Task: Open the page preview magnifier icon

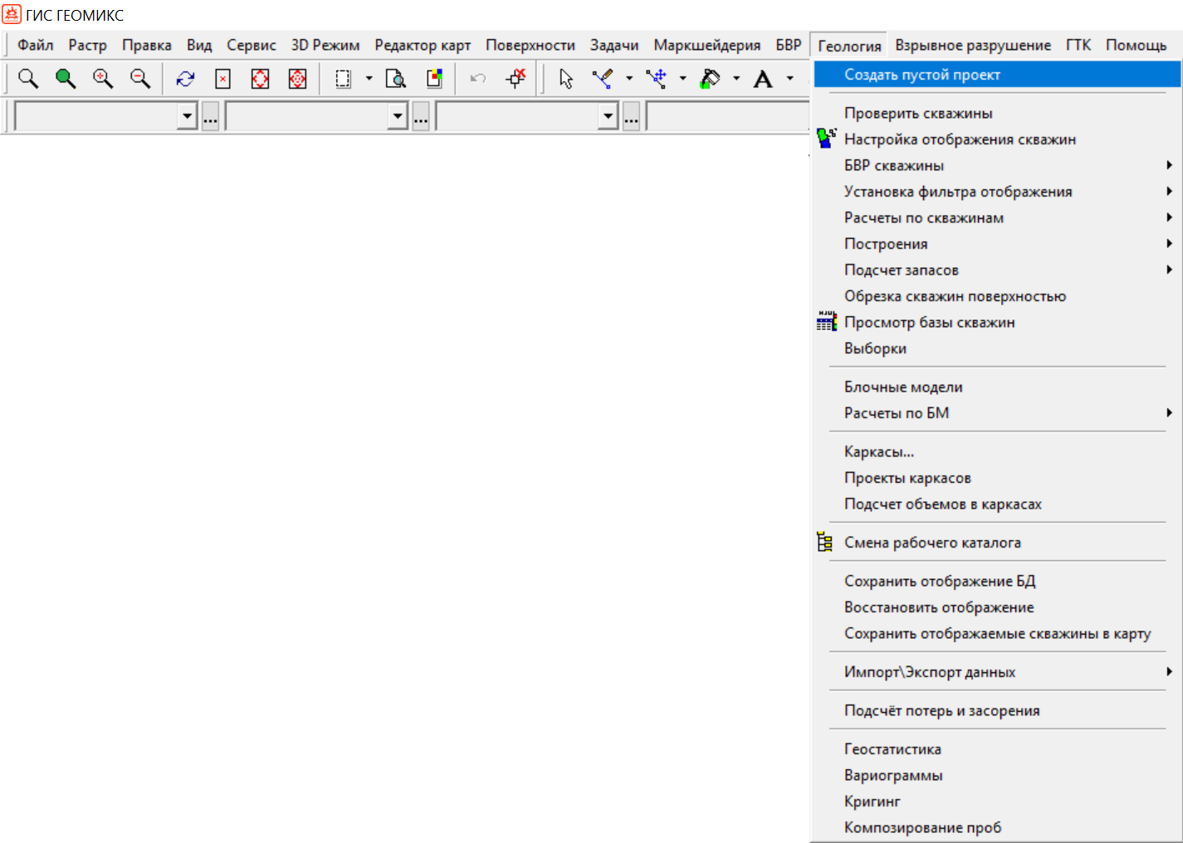Action: pyautogui.click(x=396, y=79)
